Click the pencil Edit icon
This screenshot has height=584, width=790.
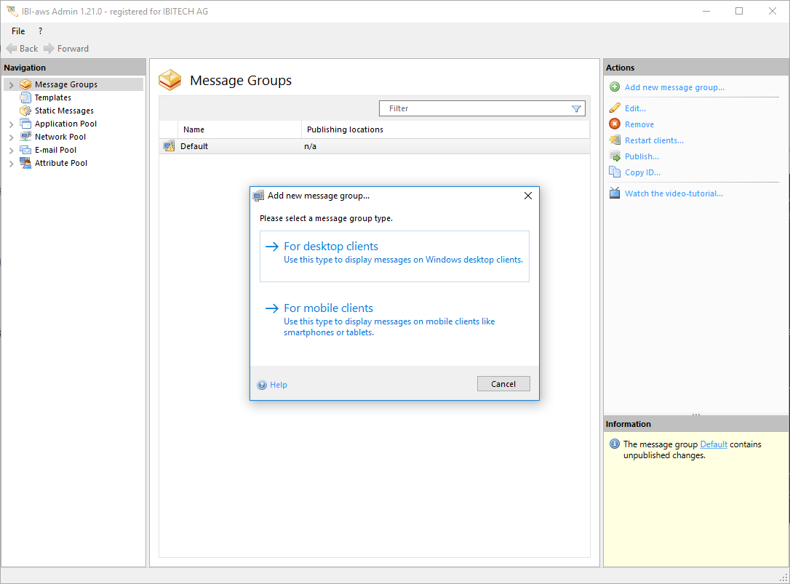click(615, 108)
